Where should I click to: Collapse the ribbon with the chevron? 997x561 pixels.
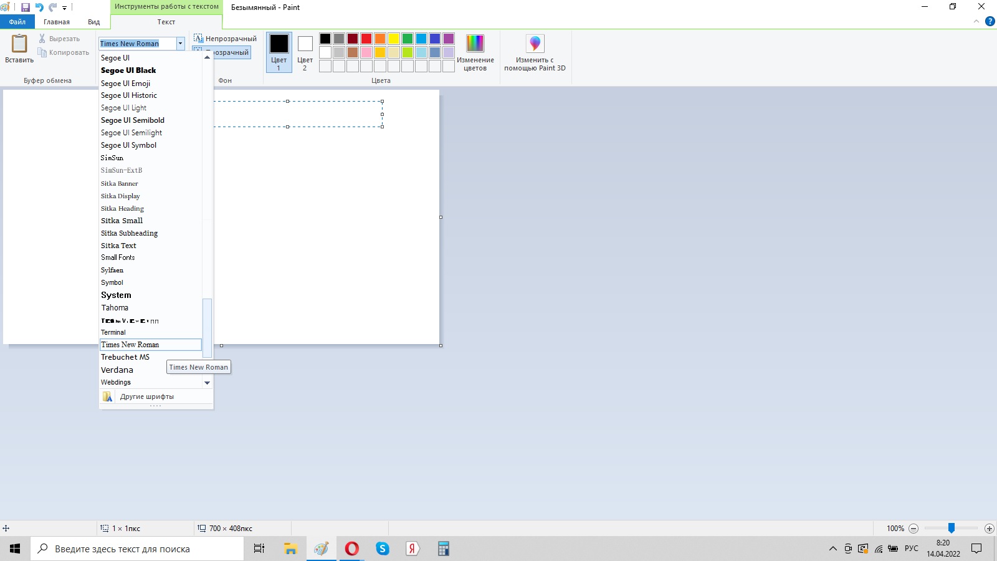coord(976,22)
